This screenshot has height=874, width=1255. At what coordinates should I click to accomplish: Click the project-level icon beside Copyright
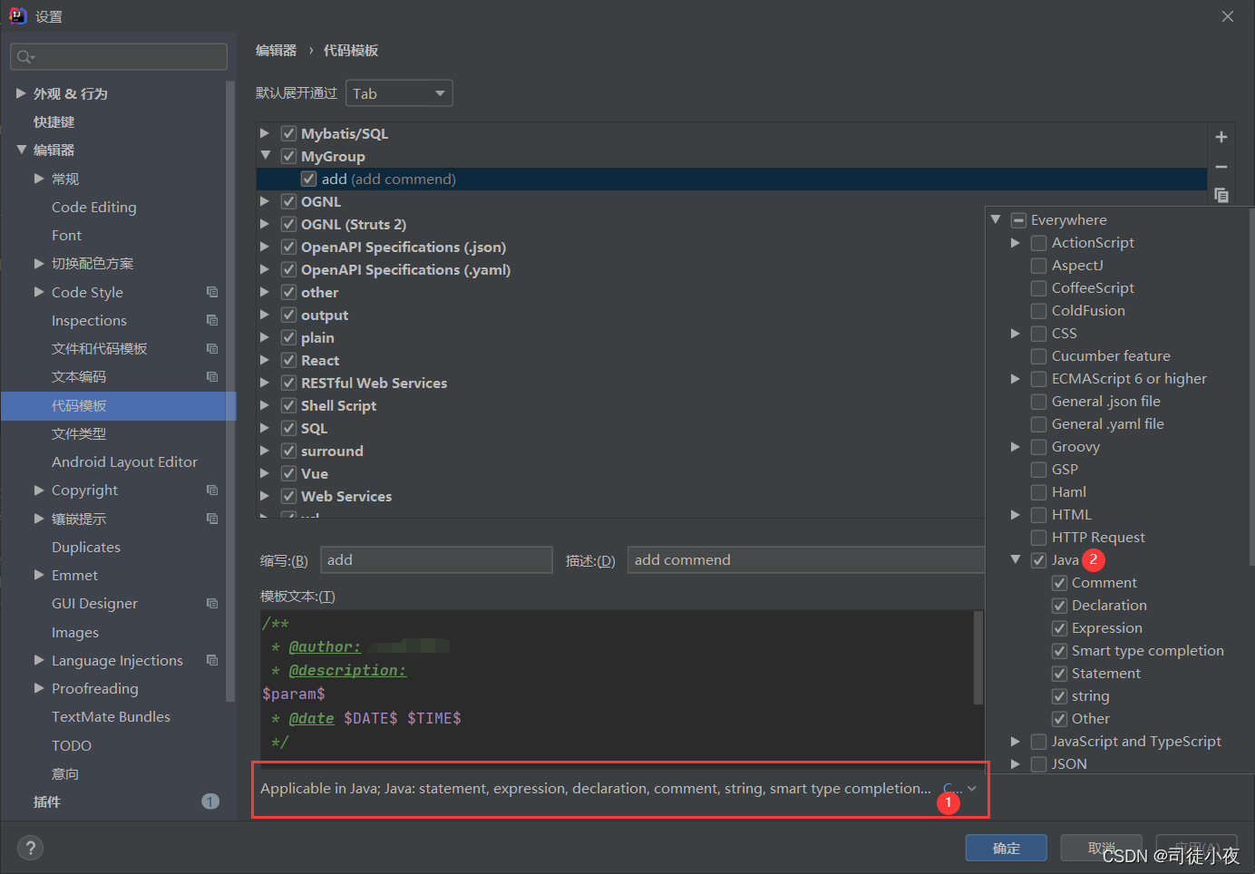click(212, 490)
